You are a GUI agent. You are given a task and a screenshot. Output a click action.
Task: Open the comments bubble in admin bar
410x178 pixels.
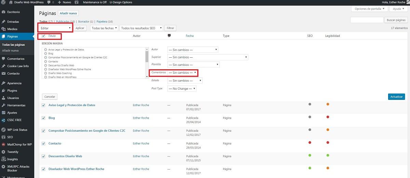point(50,2)
